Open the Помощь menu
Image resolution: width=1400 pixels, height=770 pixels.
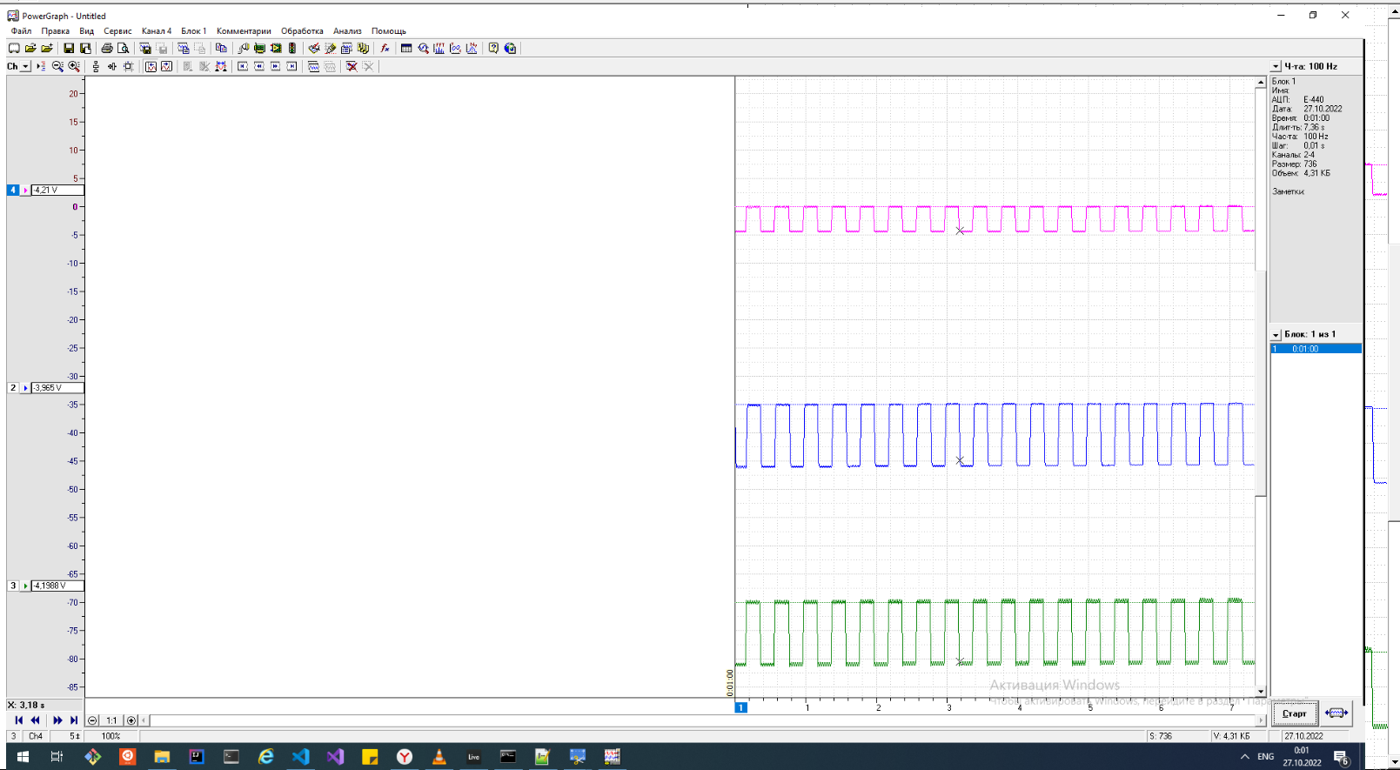coord(389,31)
